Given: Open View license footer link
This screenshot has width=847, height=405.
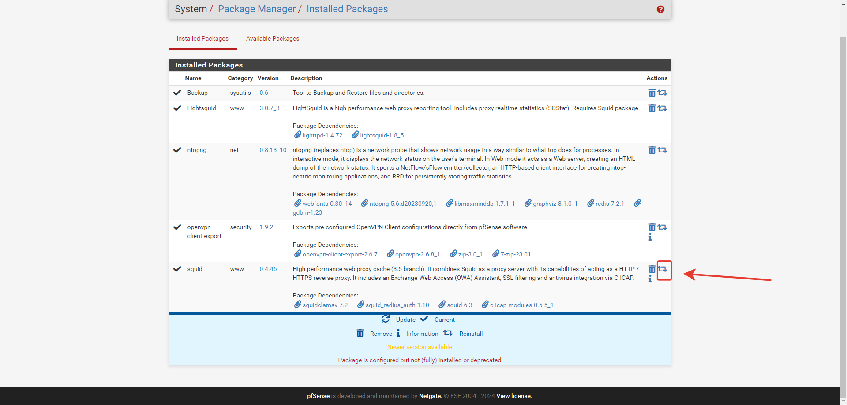Looking at the screenshot, I should 514,396.
